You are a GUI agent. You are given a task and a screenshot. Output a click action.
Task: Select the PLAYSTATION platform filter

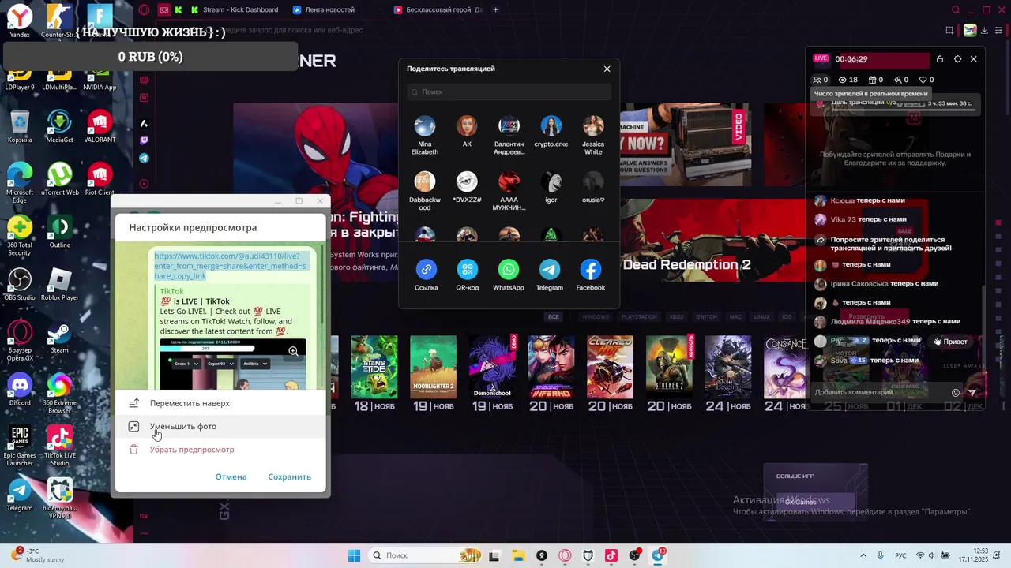click(x=639, y=317)
